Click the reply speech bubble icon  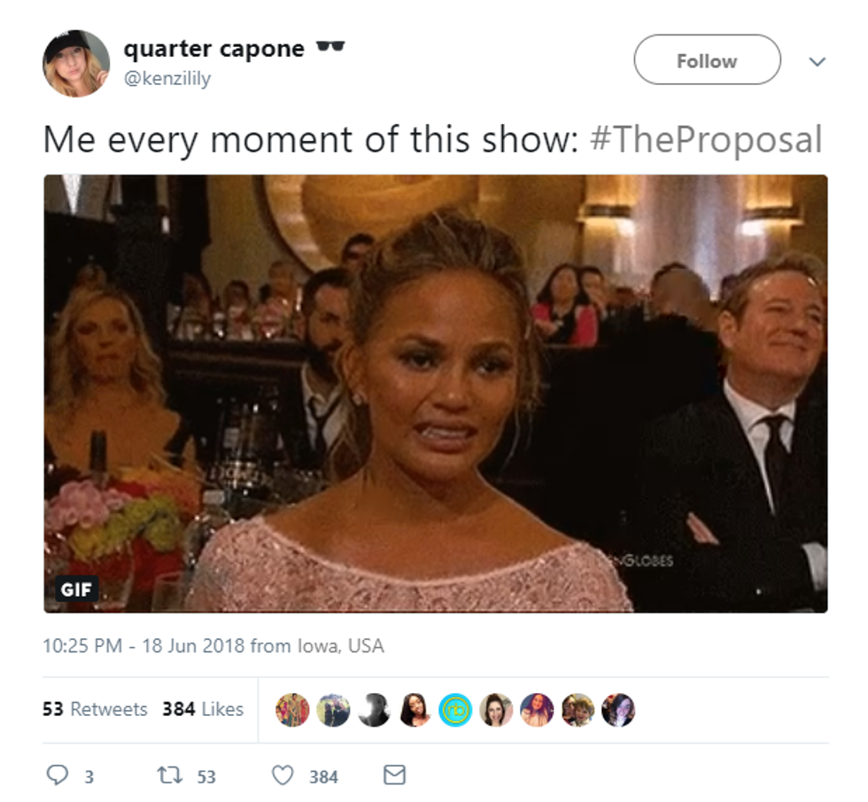(x=57, y=775)
